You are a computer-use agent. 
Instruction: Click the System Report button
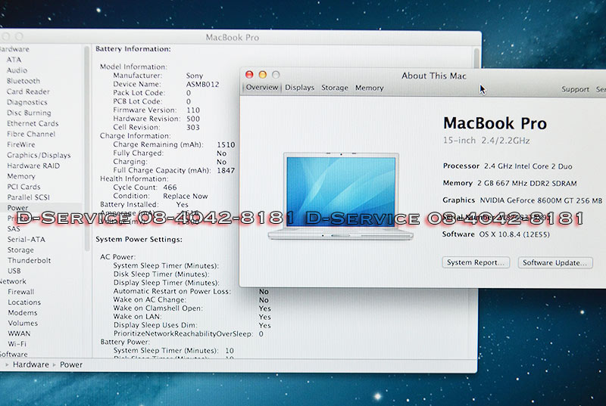click(476, 262)
